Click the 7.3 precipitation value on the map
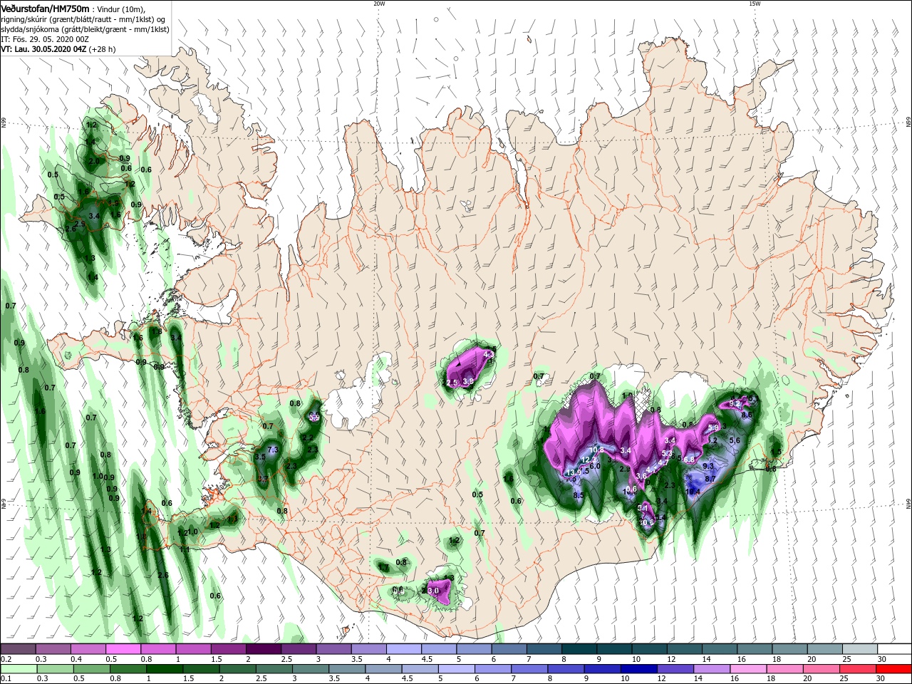 tap(272, 450)
